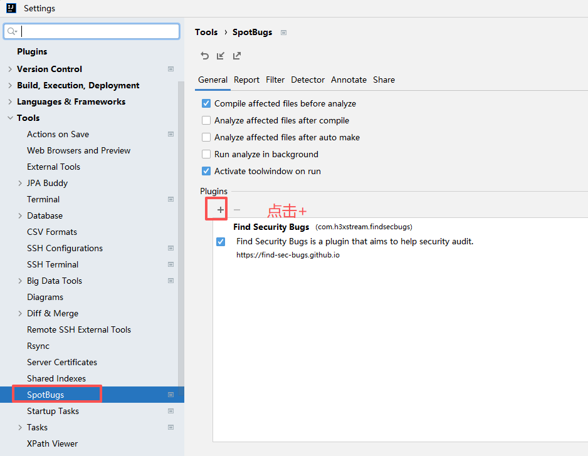Expand the Database node
The width and height of the screenshot is (588, 456).
pyautogui.click(x=20, y=216)
